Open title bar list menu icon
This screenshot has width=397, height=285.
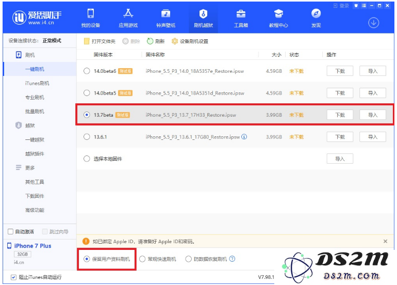[x=364, y=6]
